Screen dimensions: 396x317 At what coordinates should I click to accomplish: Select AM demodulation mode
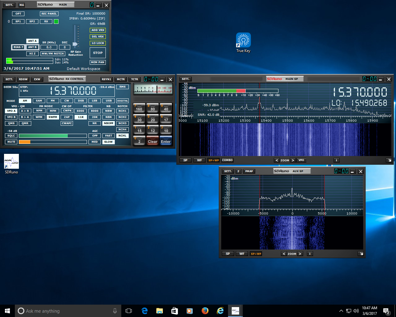tap(25, 101)
